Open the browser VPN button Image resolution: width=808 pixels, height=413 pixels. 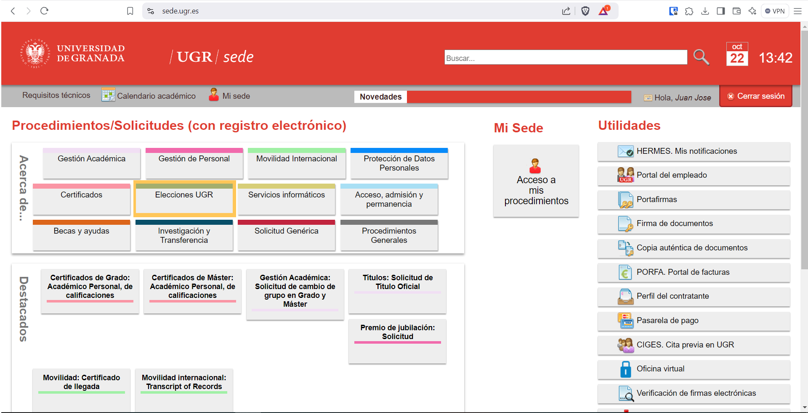775,11
